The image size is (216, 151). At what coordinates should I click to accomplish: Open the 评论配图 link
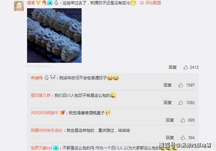pyautogui.click(x=150, y=3)
